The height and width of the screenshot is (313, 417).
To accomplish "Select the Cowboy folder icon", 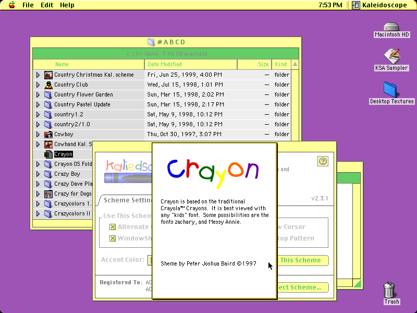I will (48, 134).
